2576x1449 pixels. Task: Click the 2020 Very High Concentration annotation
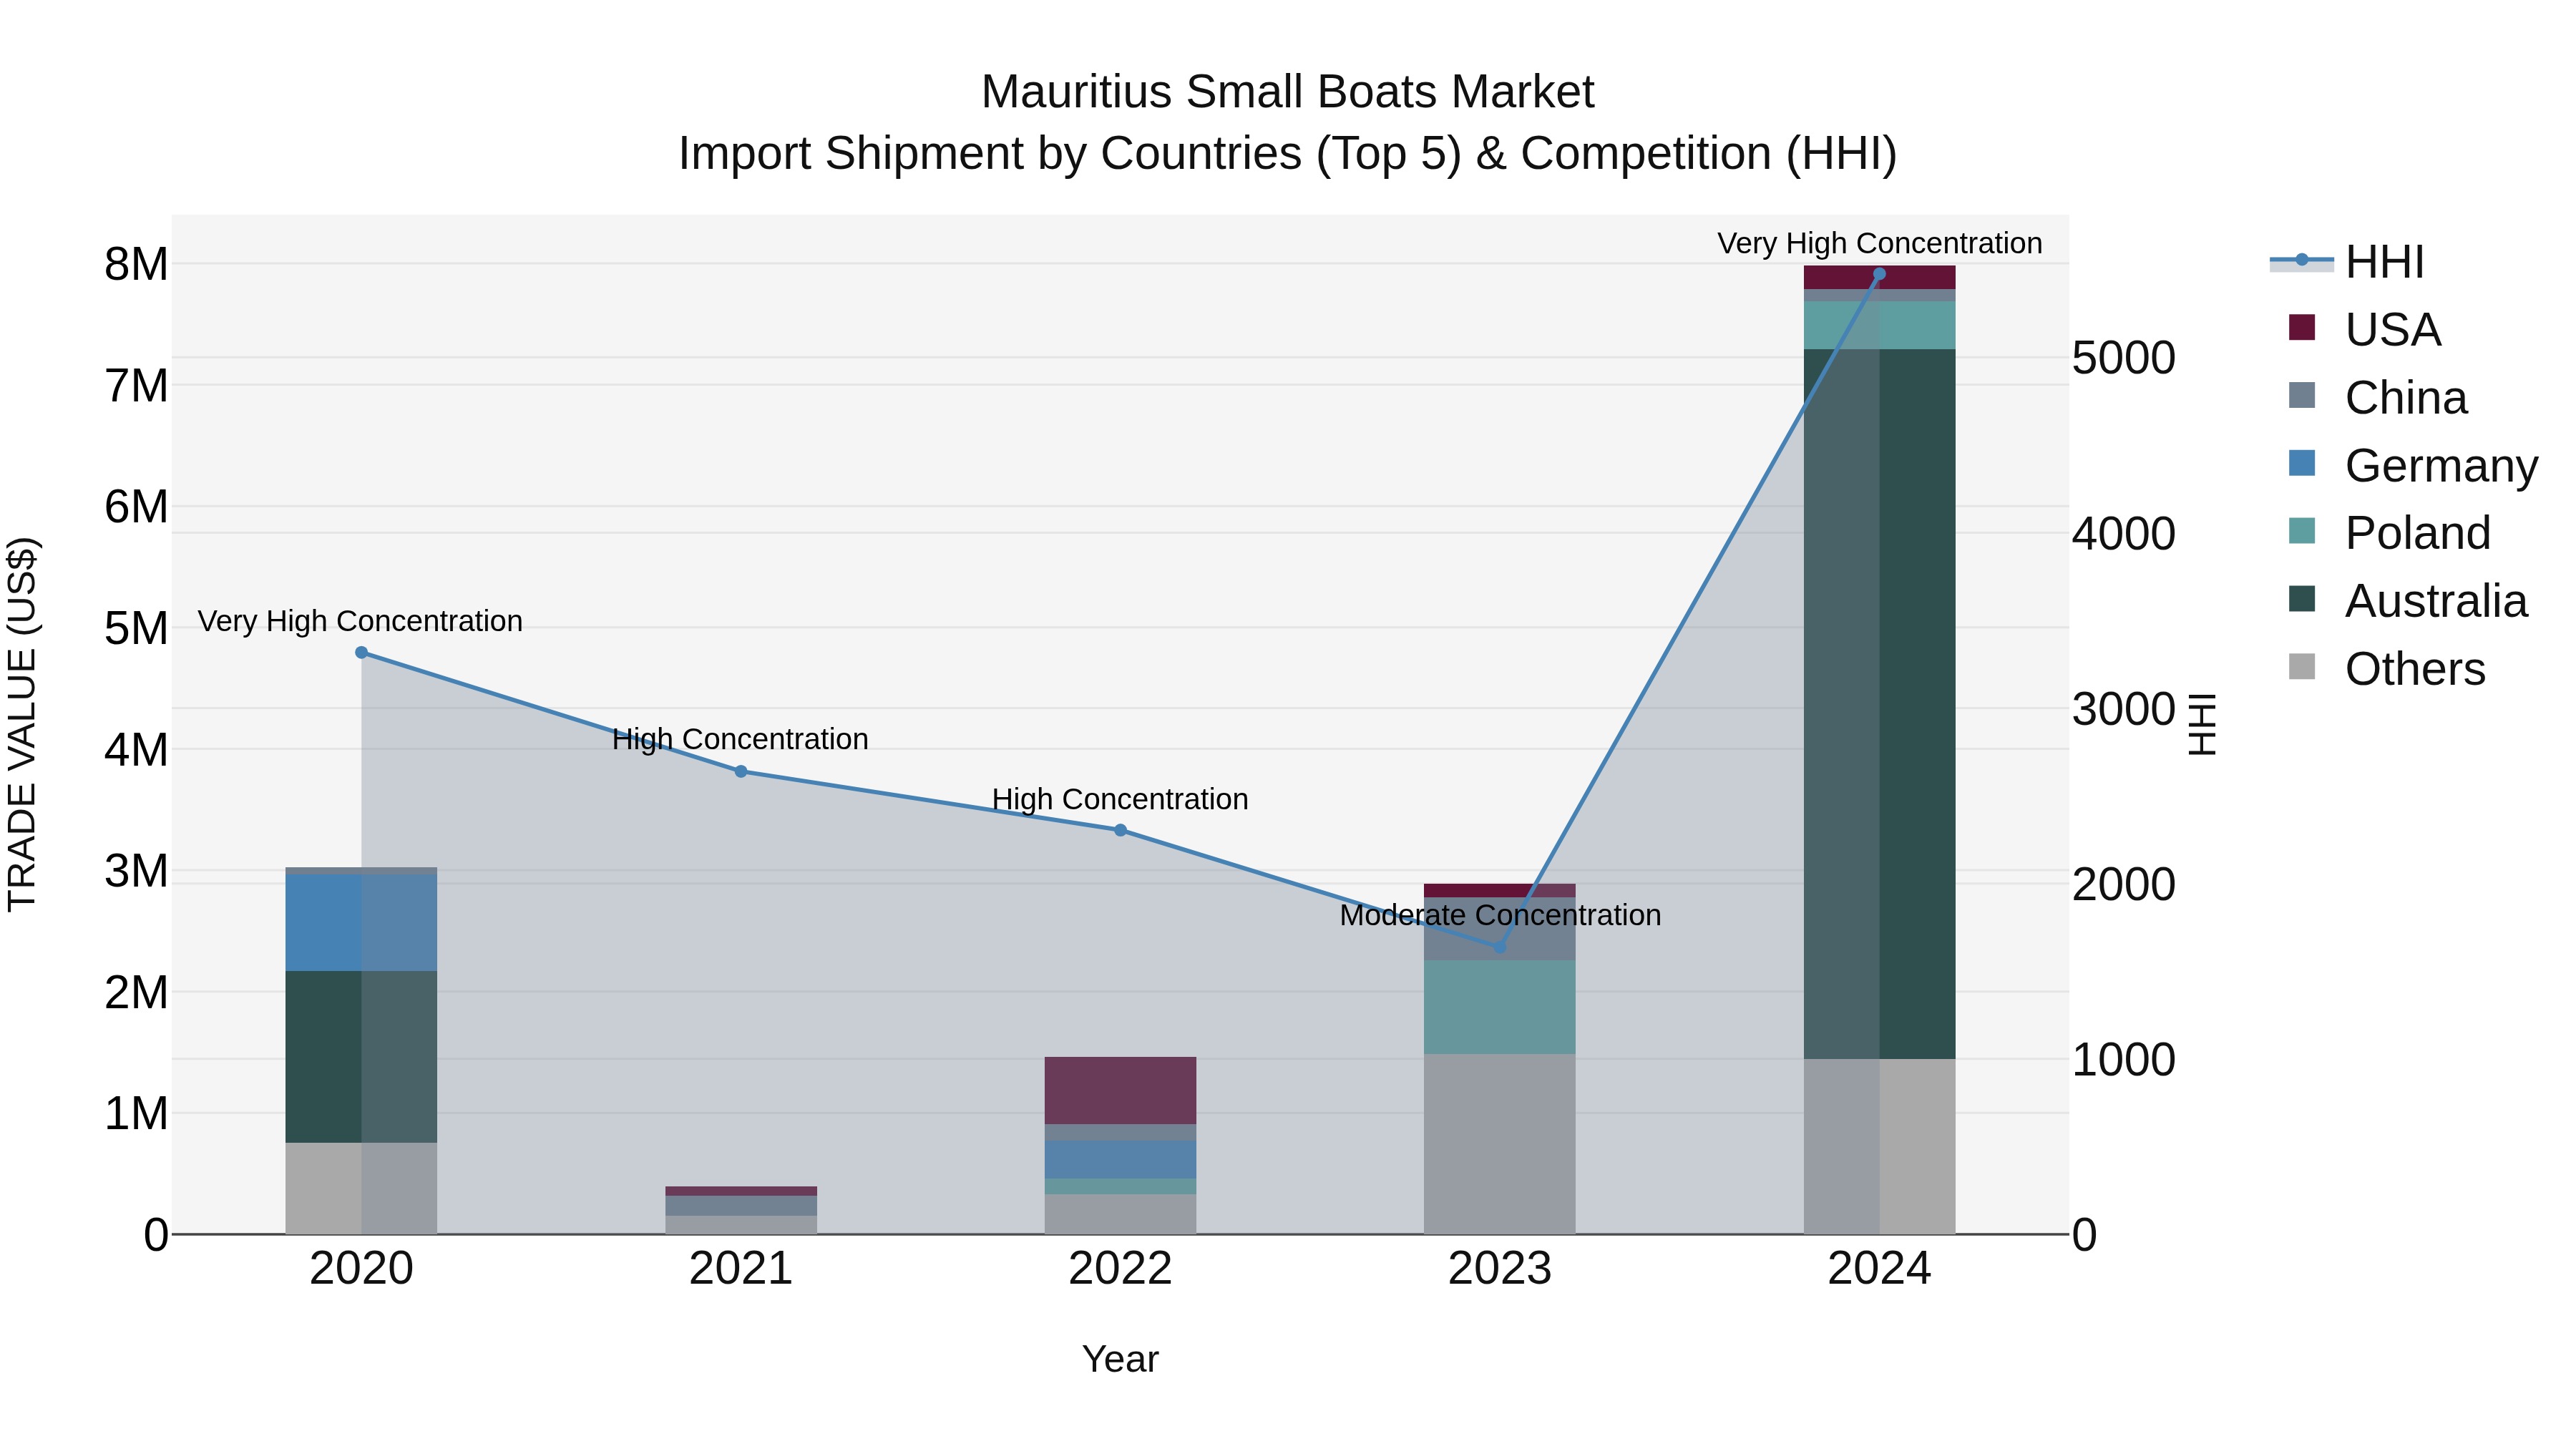tap(360, 621)
